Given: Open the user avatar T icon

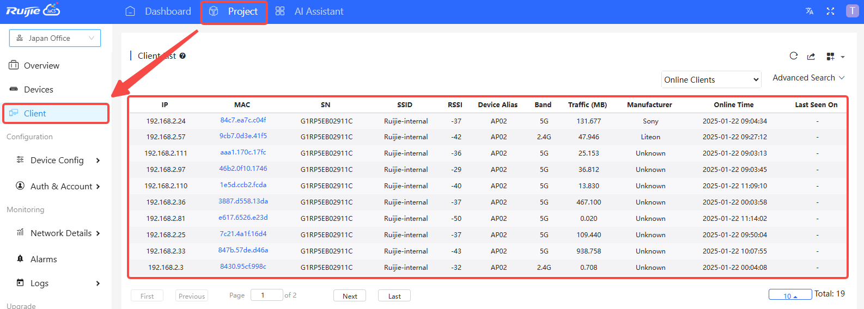Looking at the screenshot, I should tap(852, 11).
